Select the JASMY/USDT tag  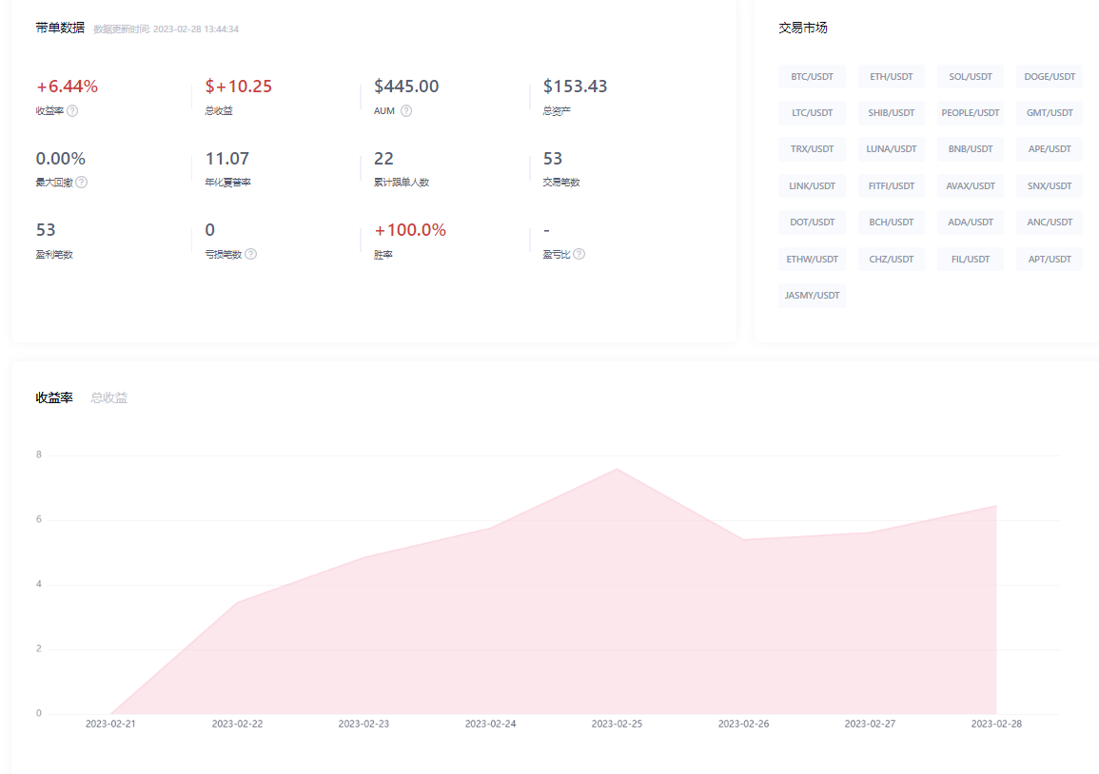coord(812,296)
